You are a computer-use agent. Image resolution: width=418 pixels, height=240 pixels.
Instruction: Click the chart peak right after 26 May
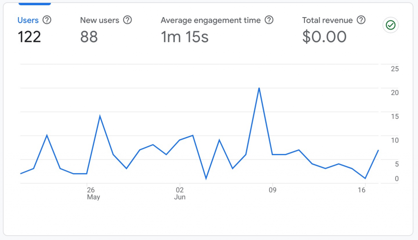[100, 116]
